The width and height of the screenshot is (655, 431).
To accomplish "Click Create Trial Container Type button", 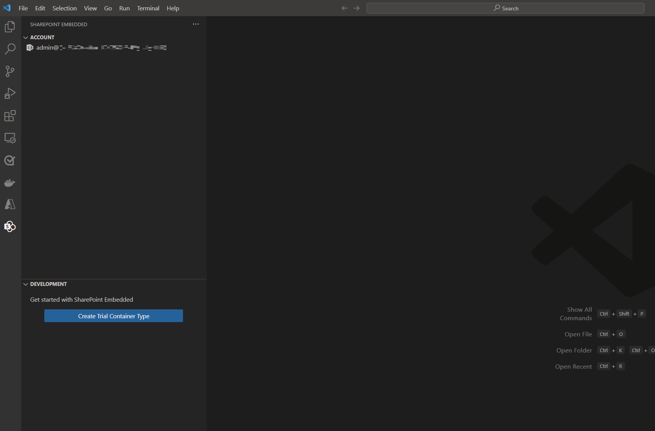I will click(x=114, y=316).
